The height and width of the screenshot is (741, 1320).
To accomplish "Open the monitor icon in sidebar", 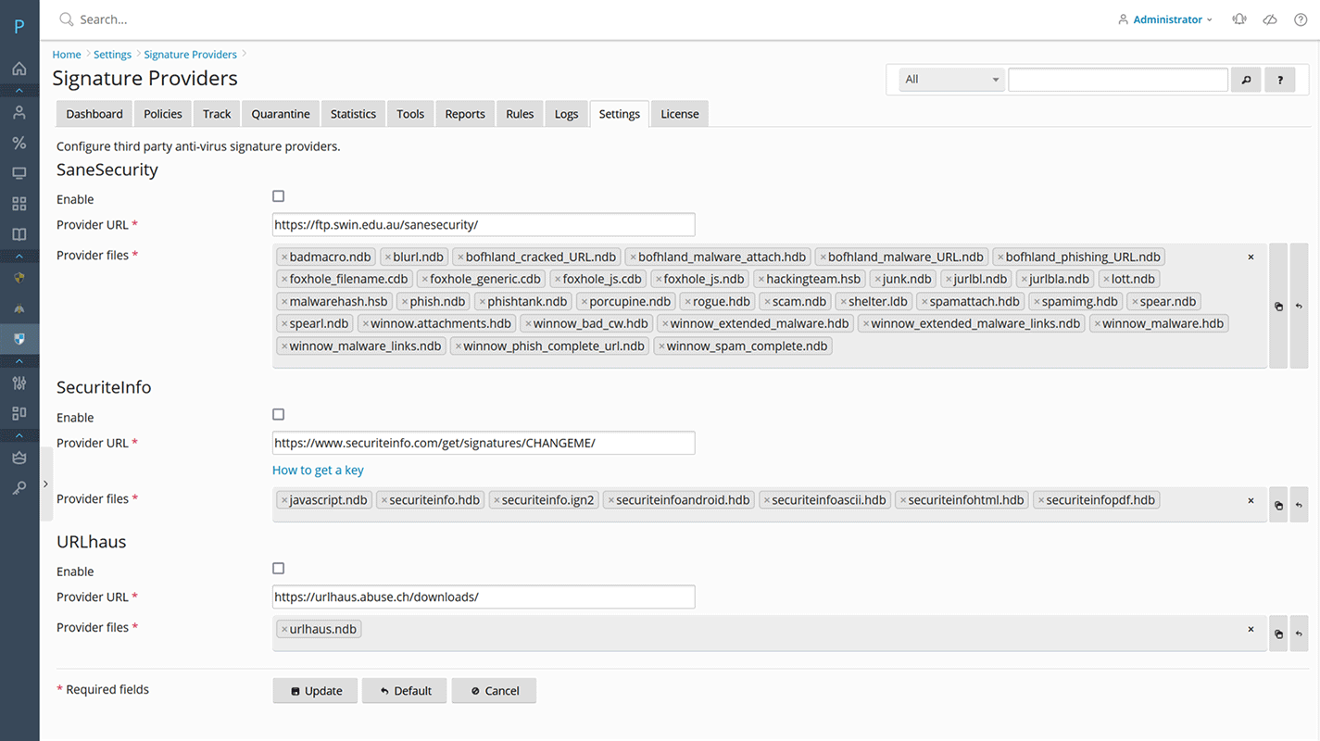I will [x=19, y=173].
